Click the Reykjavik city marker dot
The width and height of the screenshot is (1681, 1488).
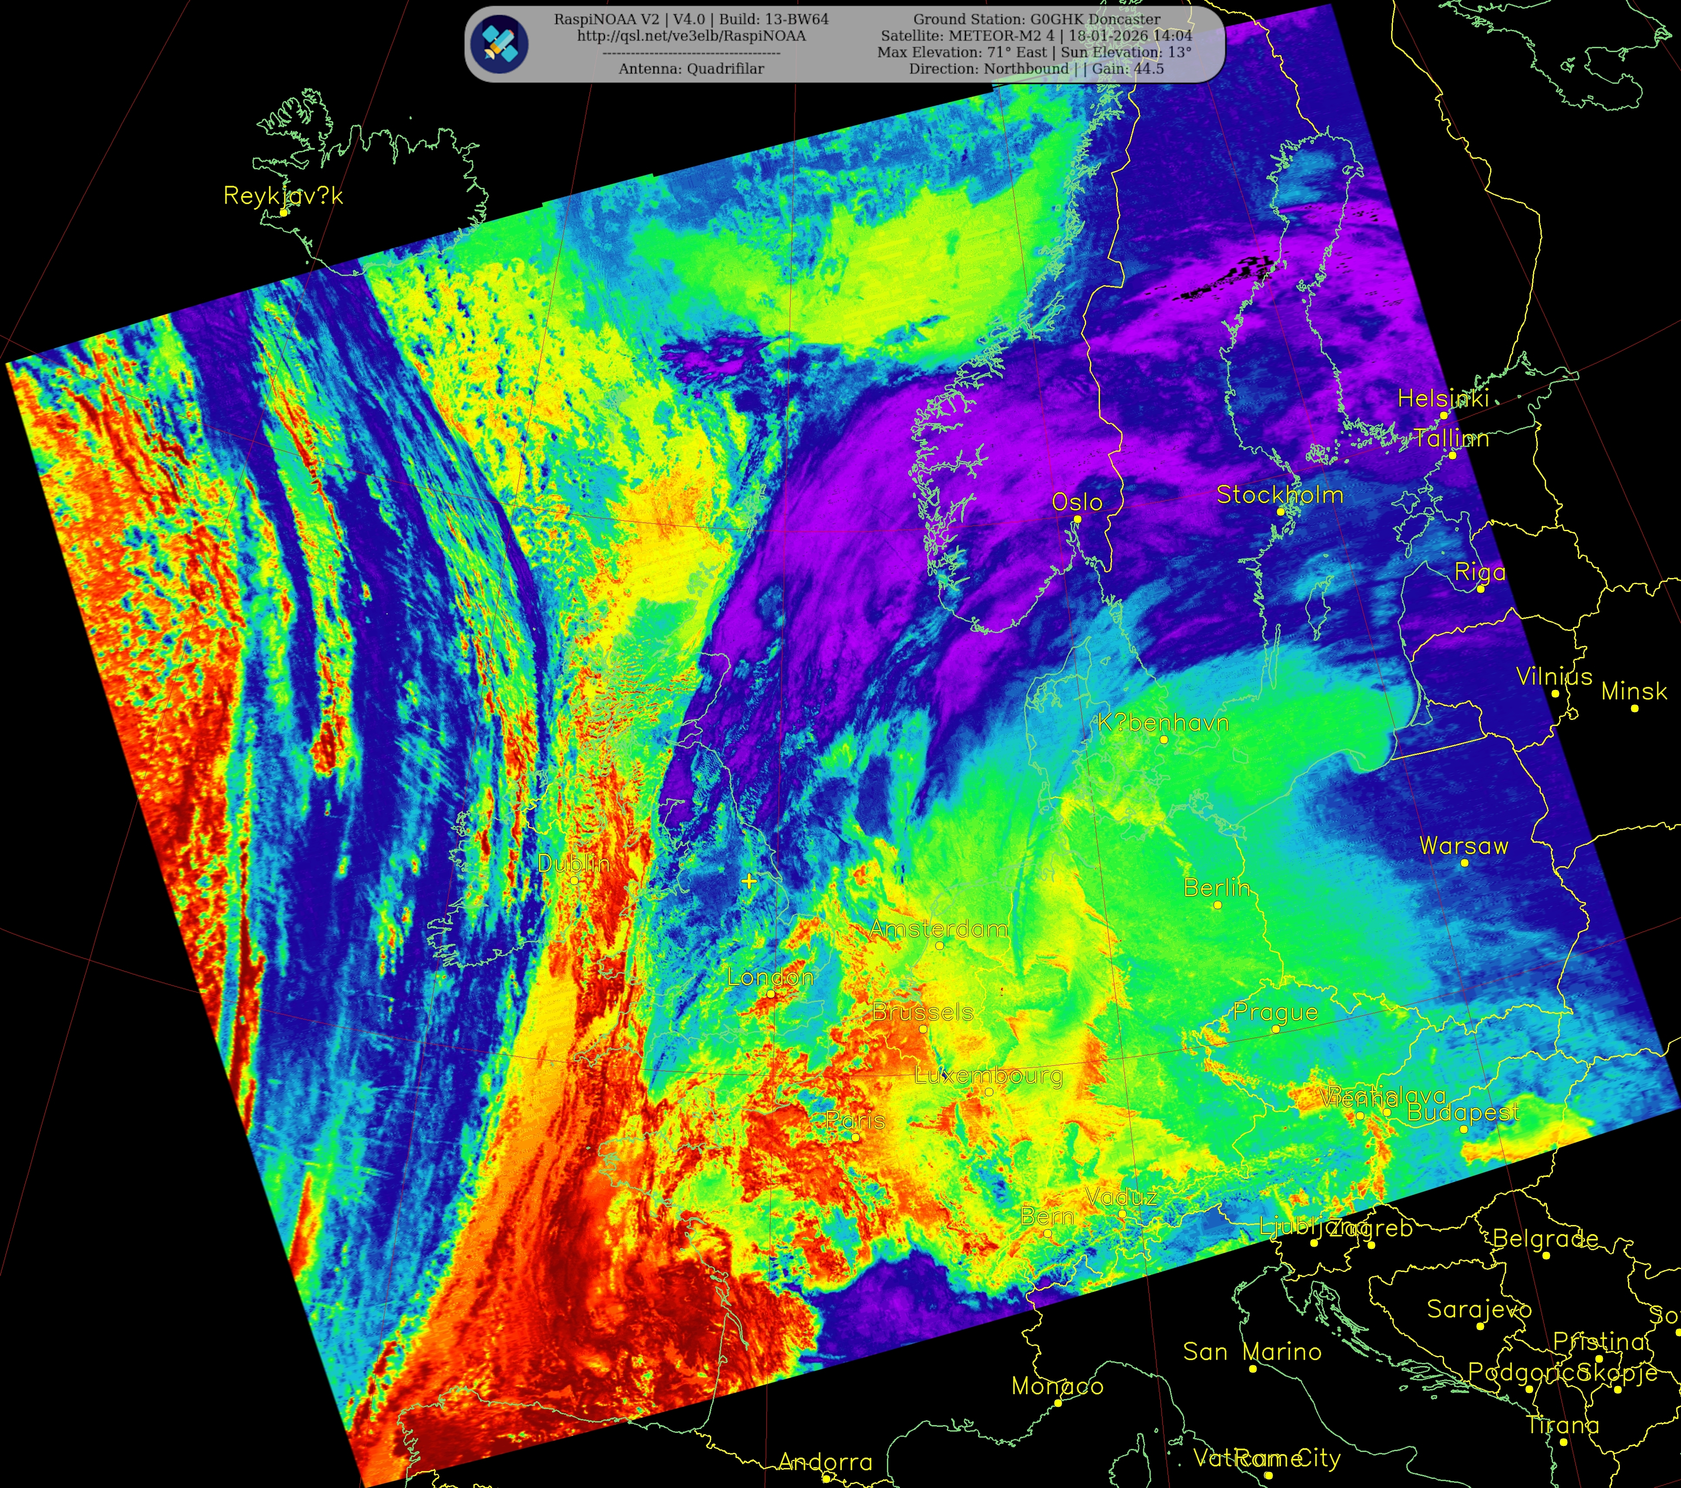point(283,212)
